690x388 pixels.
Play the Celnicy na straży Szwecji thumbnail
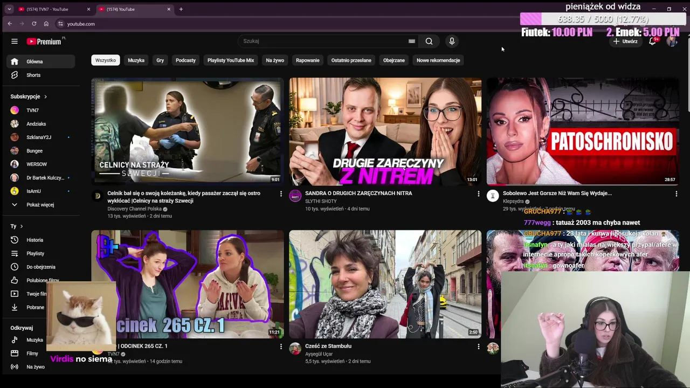tap(187, 131)
